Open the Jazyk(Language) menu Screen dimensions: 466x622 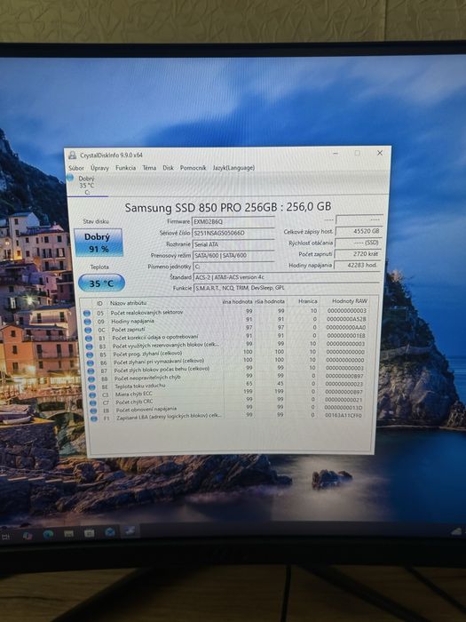233,168
